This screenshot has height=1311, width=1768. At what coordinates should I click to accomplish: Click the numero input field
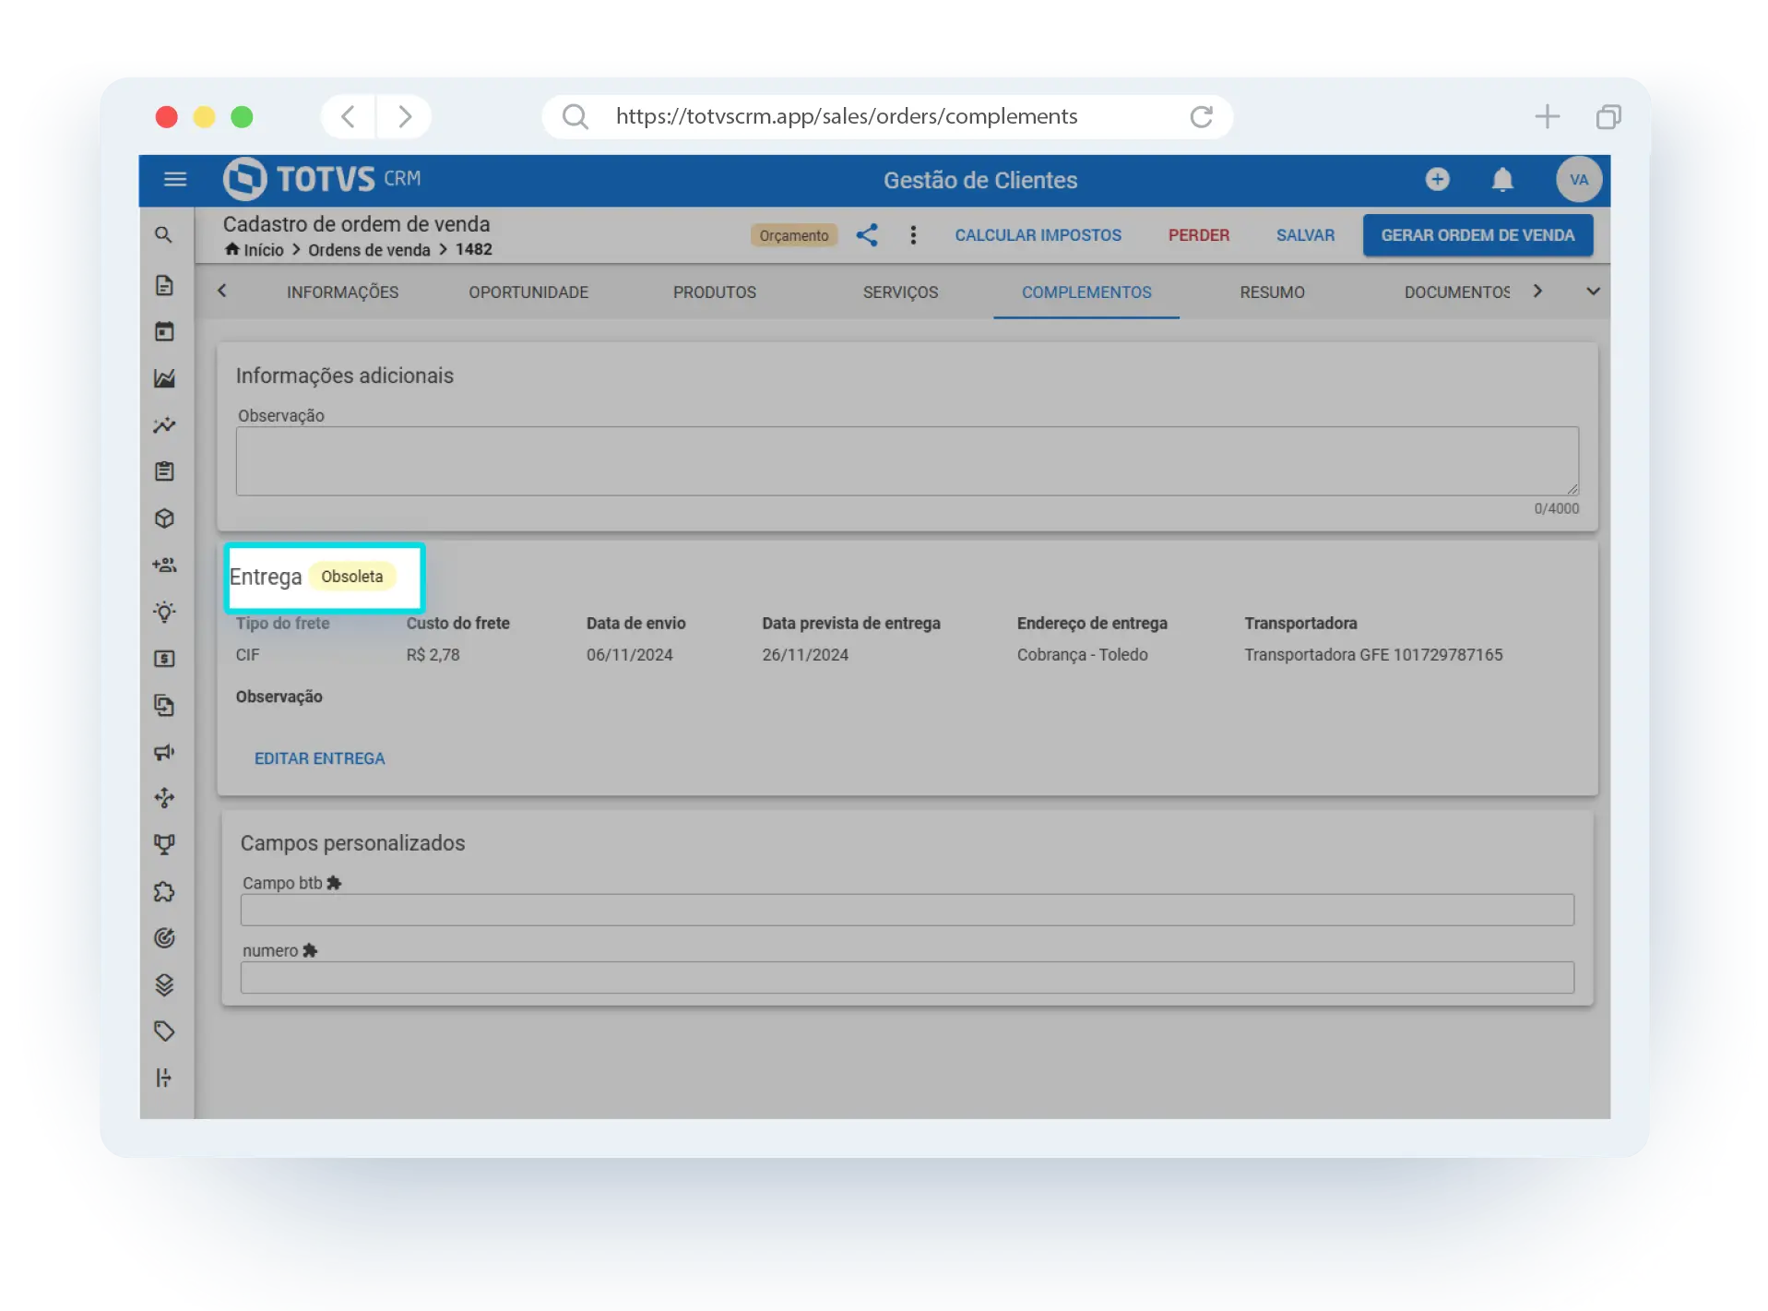pos(907,978)
